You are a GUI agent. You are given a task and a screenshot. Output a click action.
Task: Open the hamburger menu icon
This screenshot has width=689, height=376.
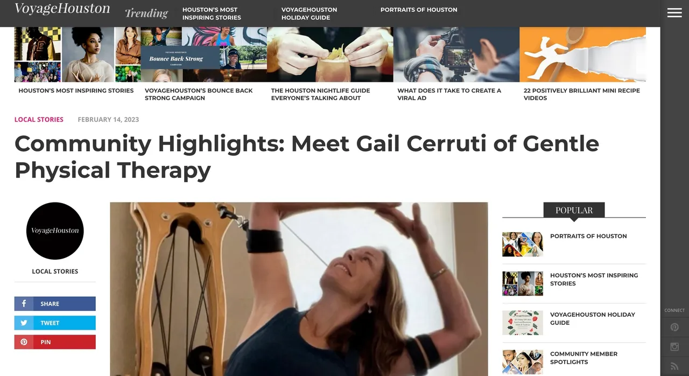click(674, 13)
